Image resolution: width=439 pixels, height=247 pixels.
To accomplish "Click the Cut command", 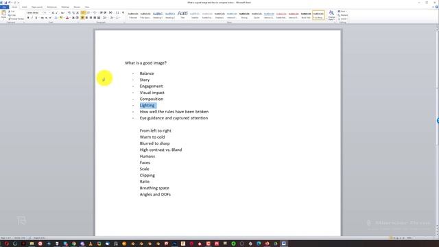I will tap(11, 12).
